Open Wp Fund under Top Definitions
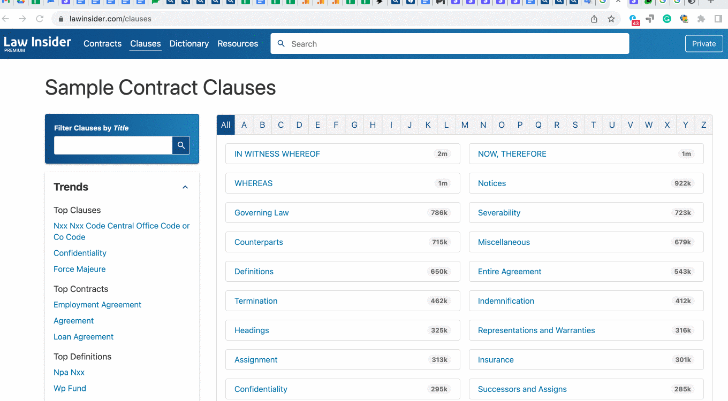 pyautogui.click(x=70, y=388)
